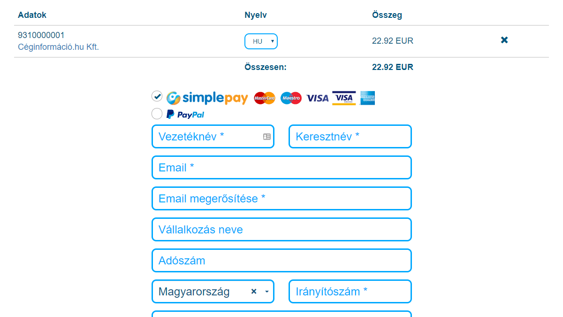Viewport: 563px width, 317px height.
Task: Click the Keresztnév input field
Action: pyautogui.click(x=350, y=137)
